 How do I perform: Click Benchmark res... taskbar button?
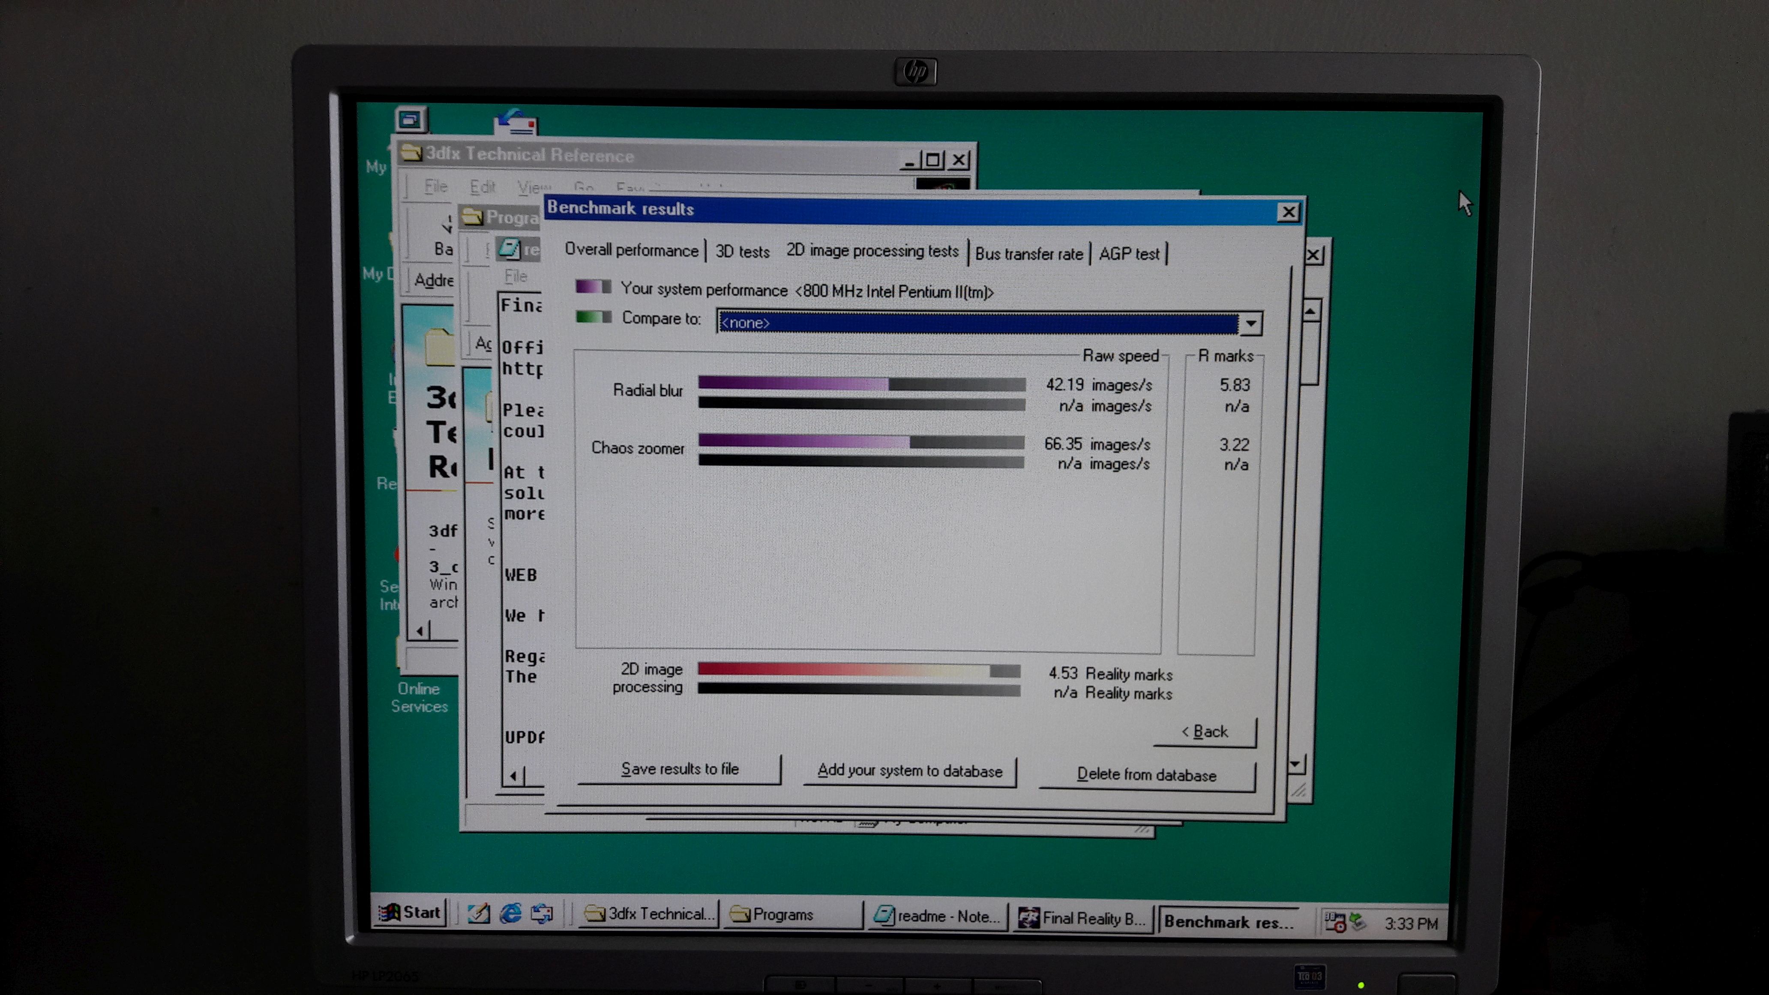1230,922
